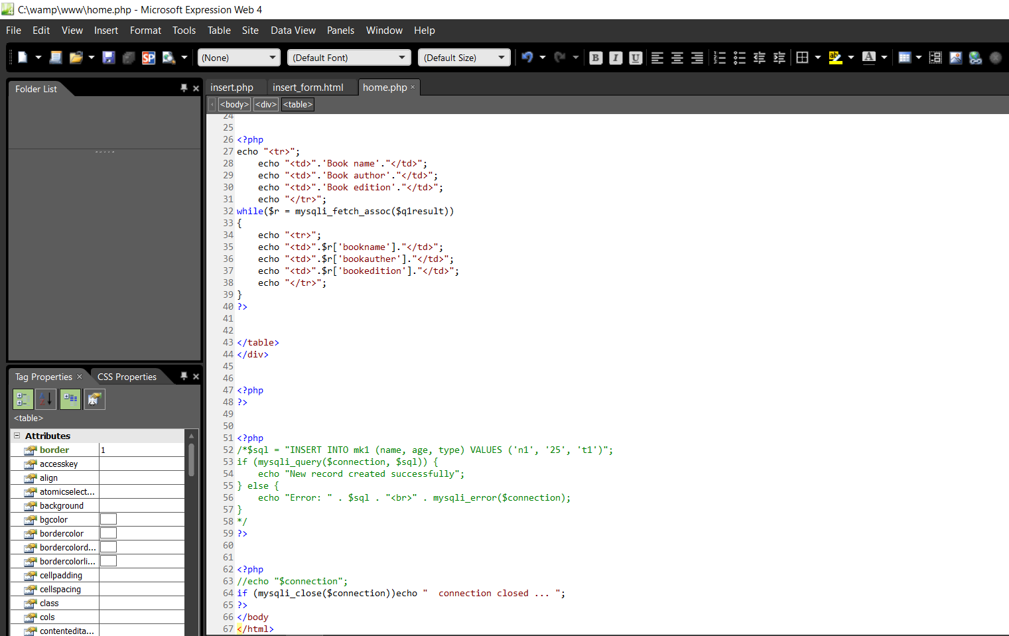
Task: Apply borders with the Borders icon
Action: click(x=802, y=58)
